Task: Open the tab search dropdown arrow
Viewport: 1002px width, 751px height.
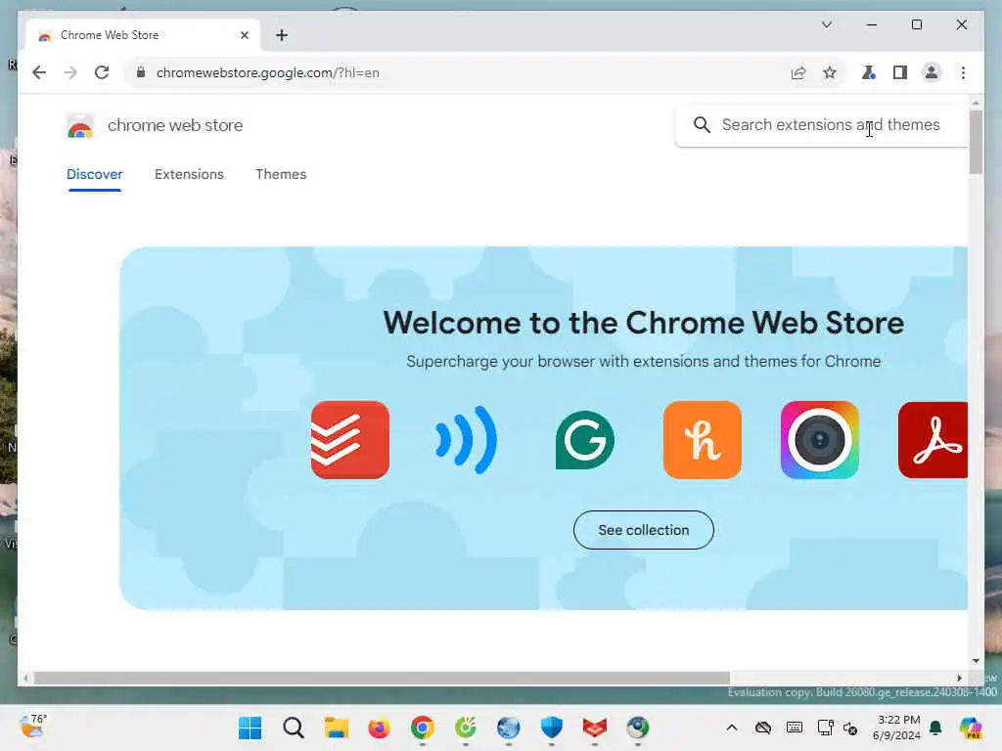Action: pyautogui.click(x=826, y=24)
